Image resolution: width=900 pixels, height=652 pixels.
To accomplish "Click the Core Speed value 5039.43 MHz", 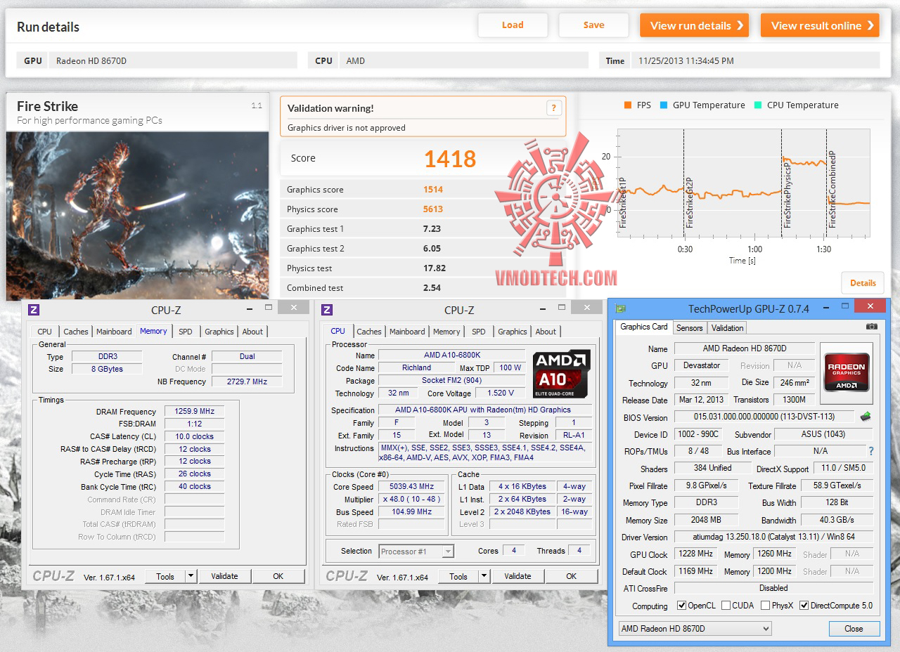I will pyautogui.click(x=411, y=486).
